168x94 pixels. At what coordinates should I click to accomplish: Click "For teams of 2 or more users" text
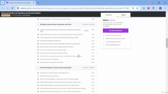113,36
